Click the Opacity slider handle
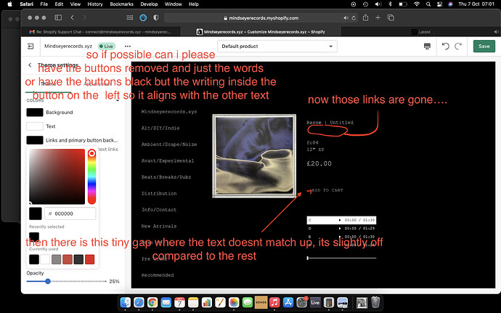501x313 pixels. [x=48, y=281]
